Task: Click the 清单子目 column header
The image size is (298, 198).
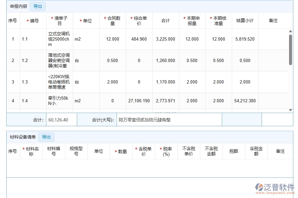Action: (60, 20)
